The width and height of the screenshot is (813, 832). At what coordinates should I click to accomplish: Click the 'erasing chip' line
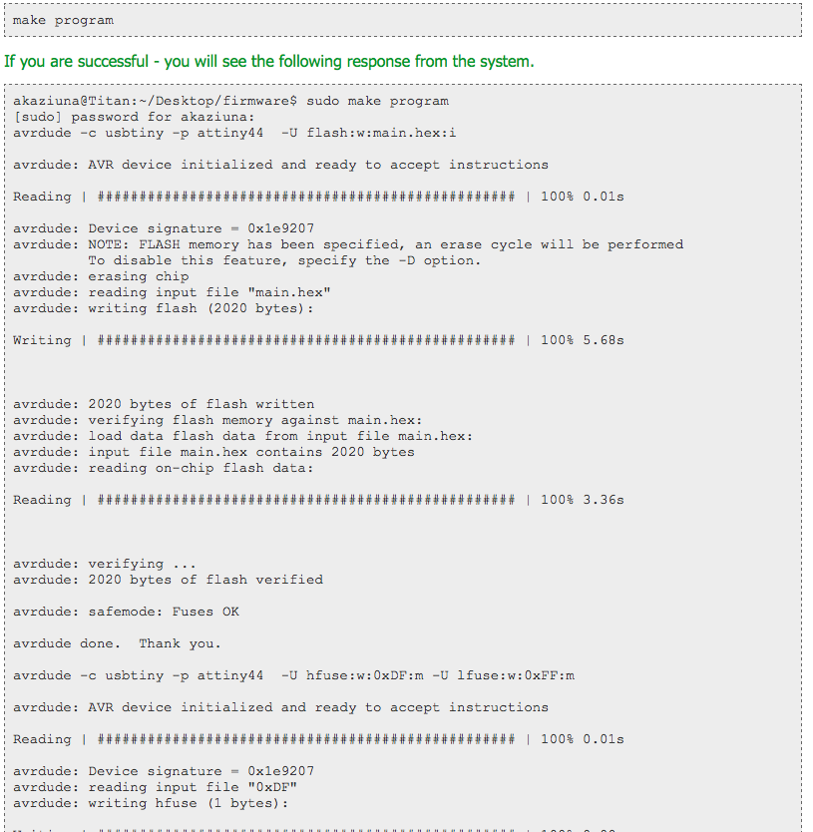[101, 276]
